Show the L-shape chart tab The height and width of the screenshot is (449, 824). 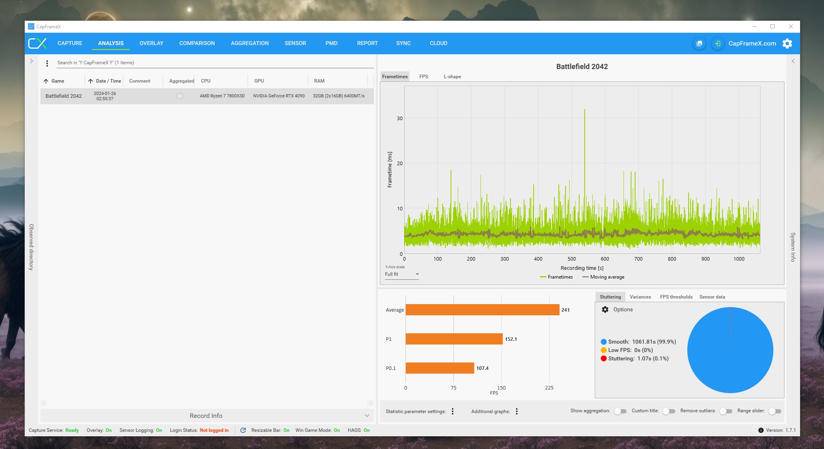tap(453, 77)
